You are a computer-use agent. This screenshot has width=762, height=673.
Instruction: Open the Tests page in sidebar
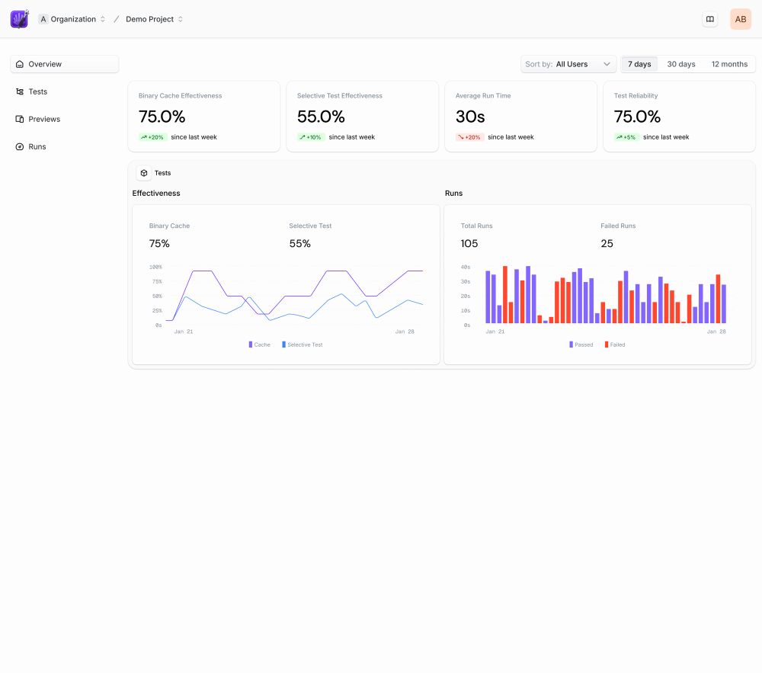pos(64,91)
